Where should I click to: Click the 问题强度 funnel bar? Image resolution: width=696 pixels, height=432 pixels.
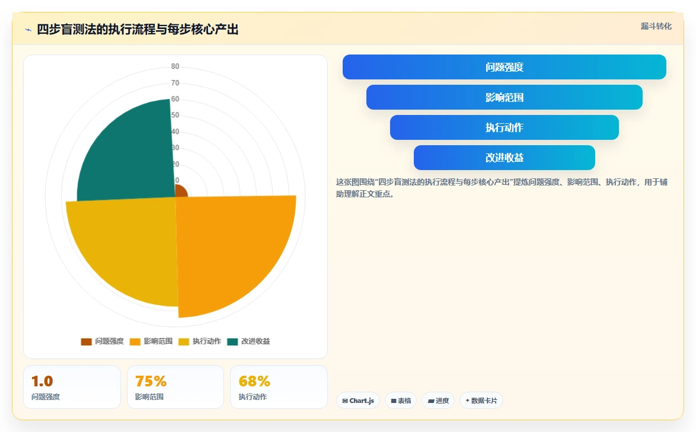click(505, 67)
